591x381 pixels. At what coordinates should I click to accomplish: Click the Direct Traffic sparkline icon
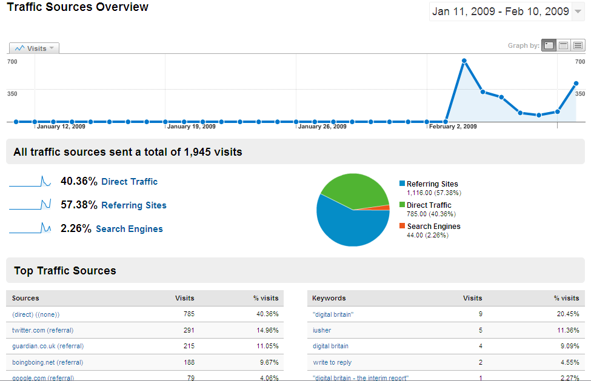(30, 181)
